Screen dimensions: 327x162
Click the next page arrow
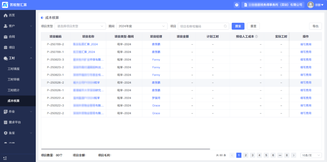click(x=294, y=155)
